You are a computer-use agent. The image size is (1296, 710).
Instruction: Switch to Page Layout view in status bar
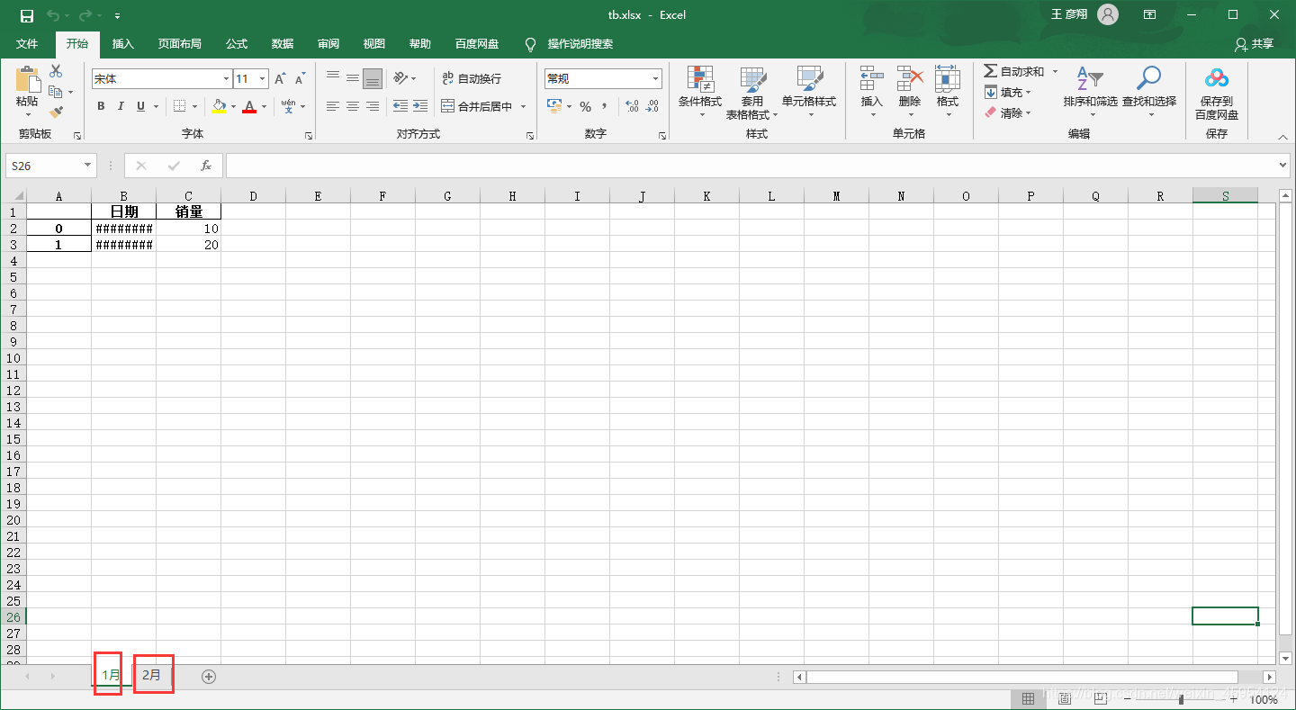(1065, 699)
